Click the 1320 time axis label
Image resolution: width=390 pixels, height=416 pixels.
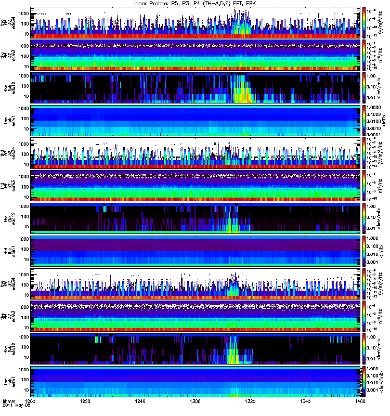click(250, 401)
